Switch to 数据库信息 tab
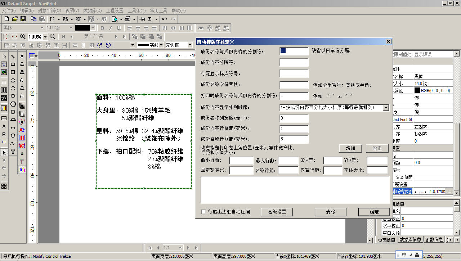The image size is (461, 261). click(x=410, y=239)
